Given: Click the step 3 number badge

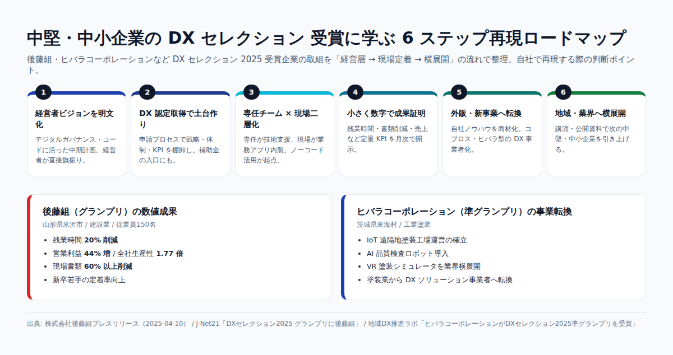Looking at the screenshot, I should [x=251, y=92].
